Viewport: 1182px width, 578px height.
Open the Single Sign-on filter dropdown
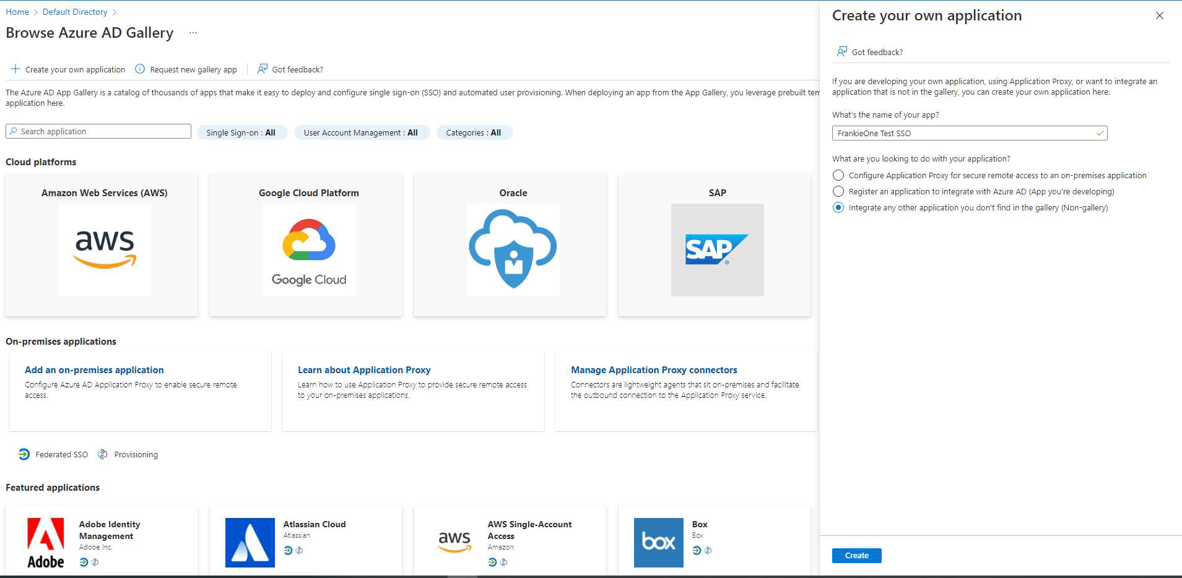pyautogui.click(x=242, y=132)
